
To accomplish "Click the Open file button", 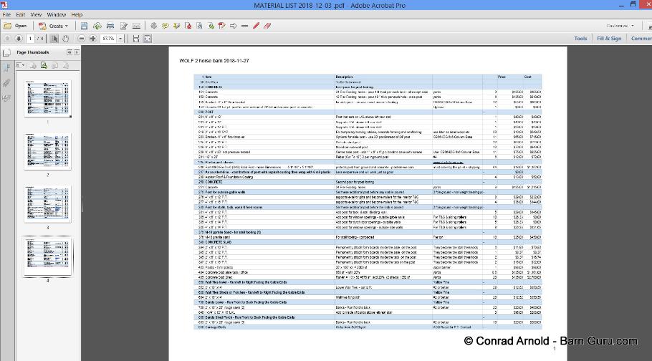I will [x=15, y=26].
